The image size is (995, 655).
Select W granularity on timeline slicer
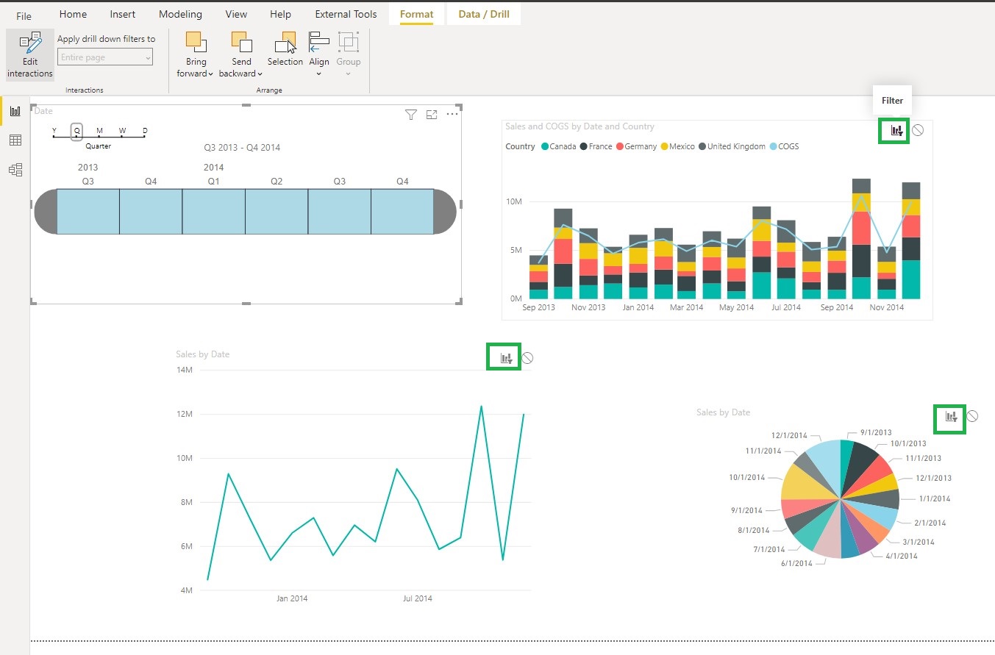[x=122, y=132]
